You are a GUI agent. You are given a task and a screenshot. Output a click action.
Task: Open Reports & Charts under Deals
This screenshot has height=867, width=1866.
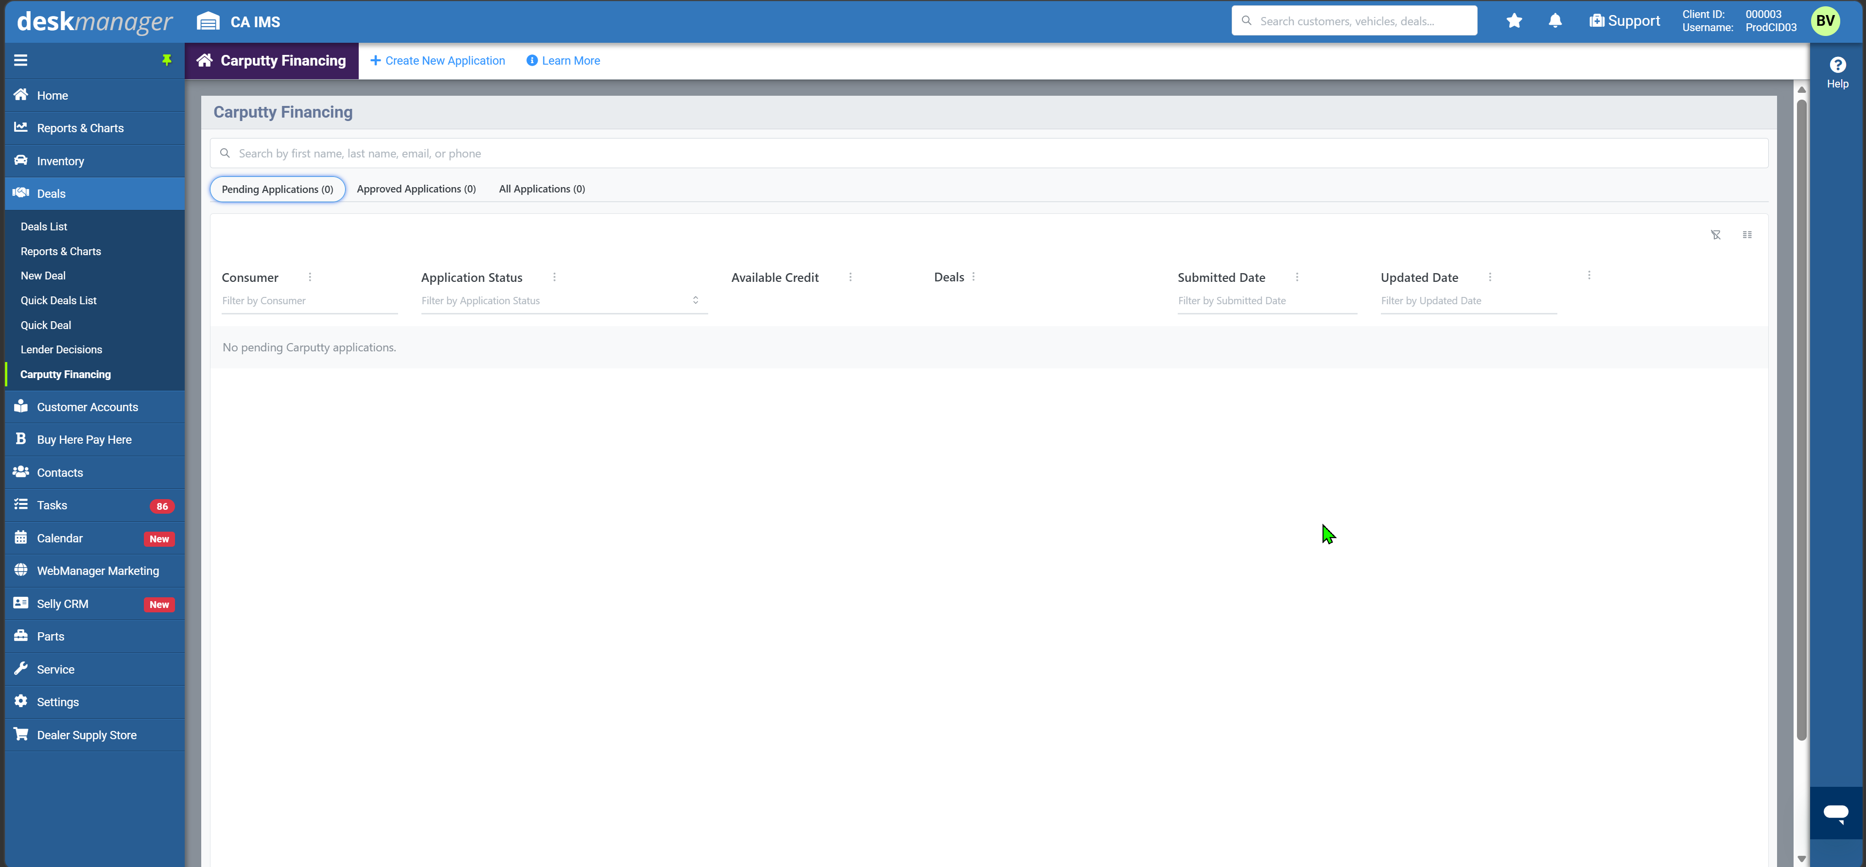tap(61, 251)
